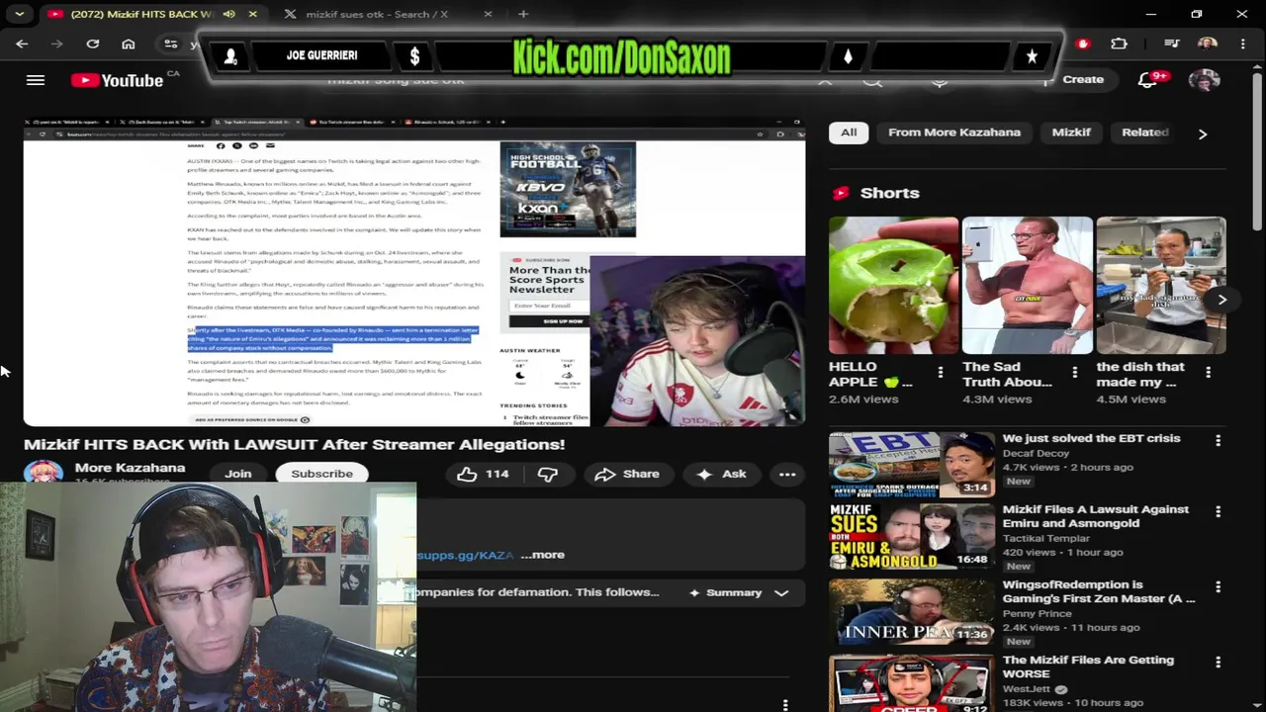This screenshot has height=712, width=1266.
Task: Open browser home page
Action: [x=129, y=44]
